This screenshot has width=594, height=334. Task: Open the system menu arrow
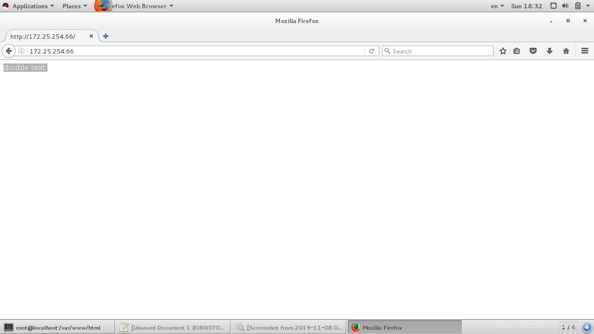click(x=588, y=6)
